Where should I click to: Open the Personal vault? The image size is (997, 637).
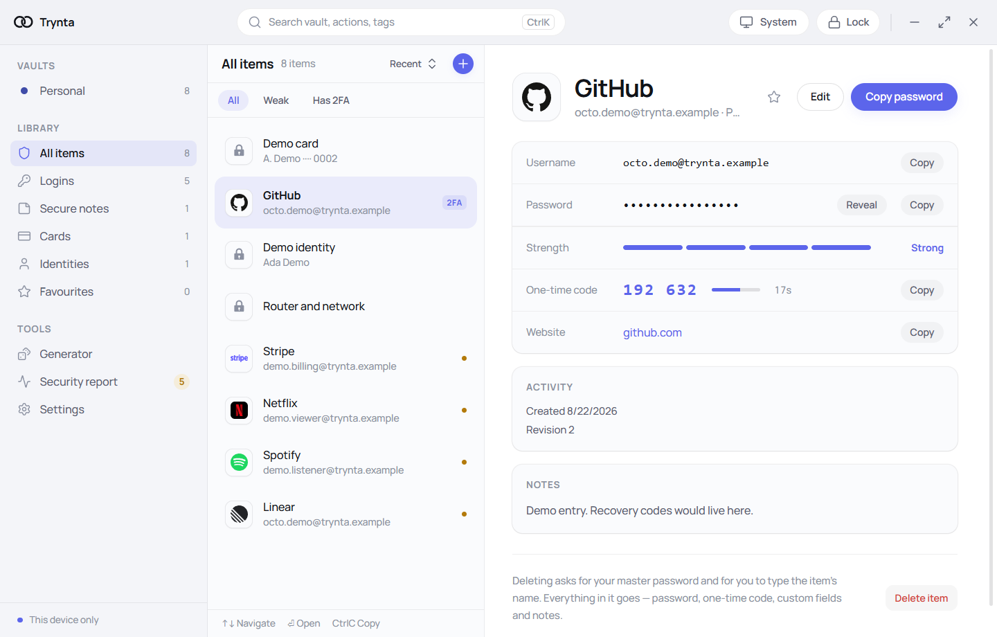[x=104, y=91]
